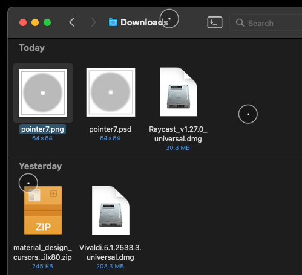The width and height of the screenshot is (302, 275).
Task: Click in the Search field
Action: click(266, 22)
